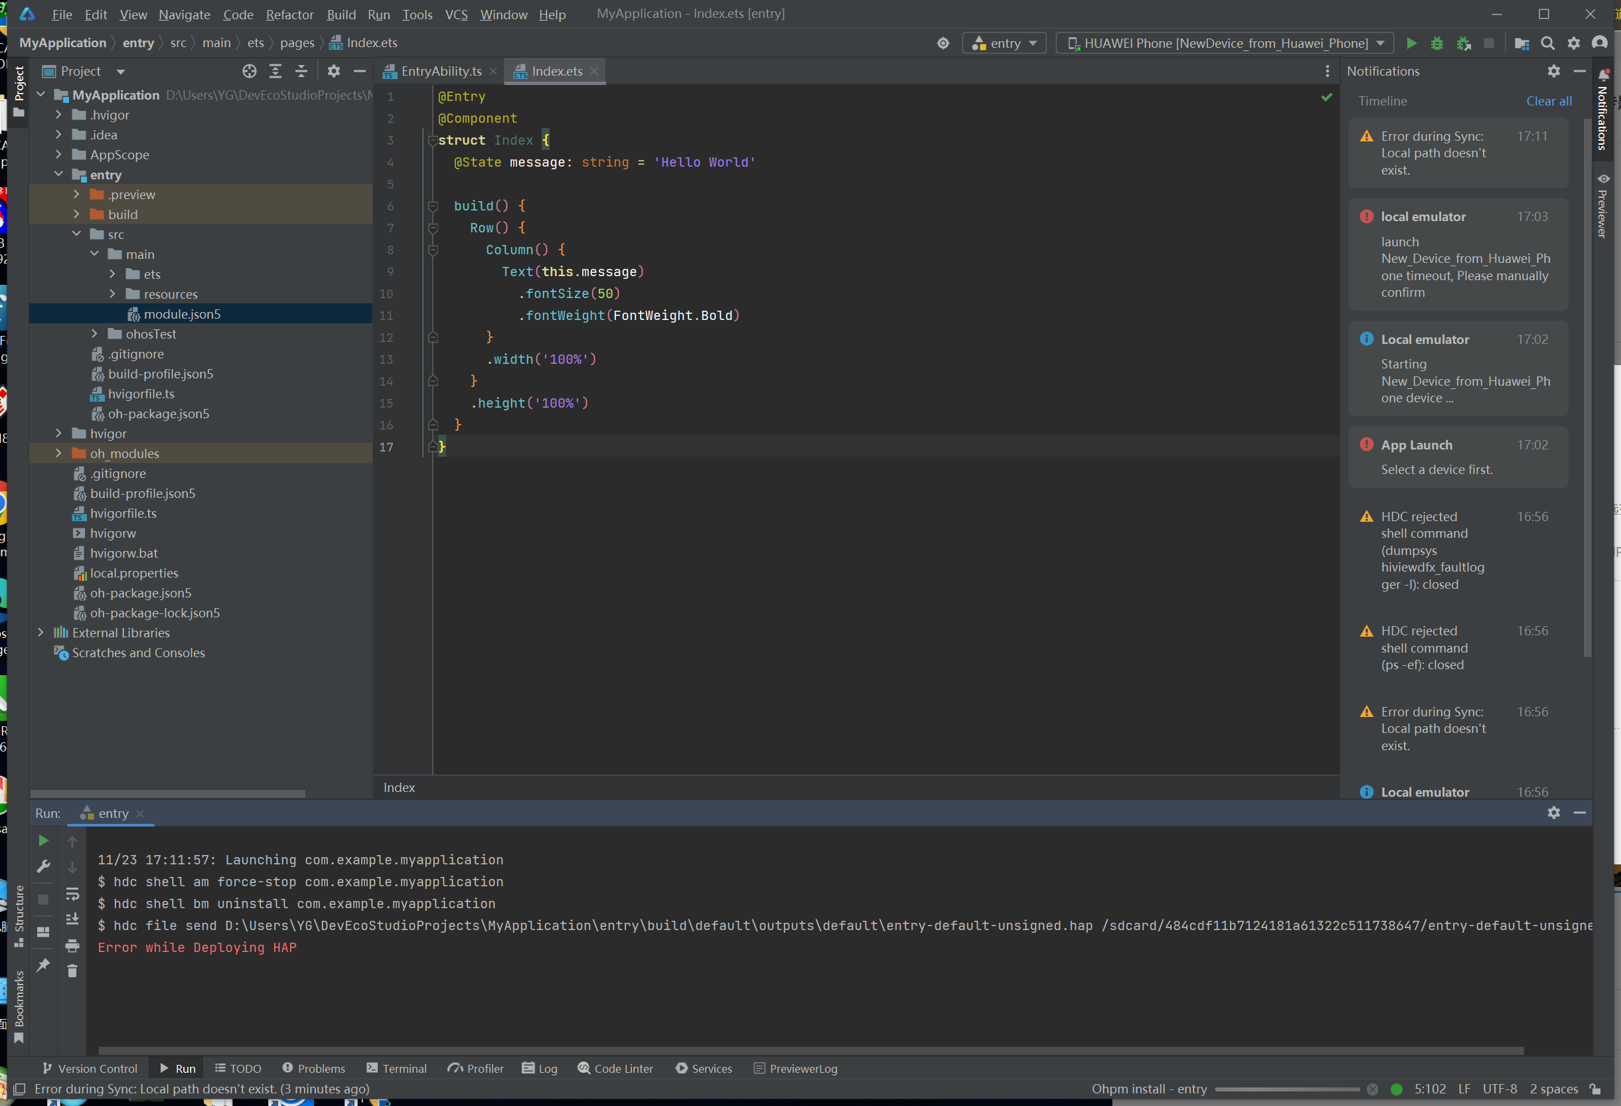Open the App Launch error notification

click(1458, 457)
